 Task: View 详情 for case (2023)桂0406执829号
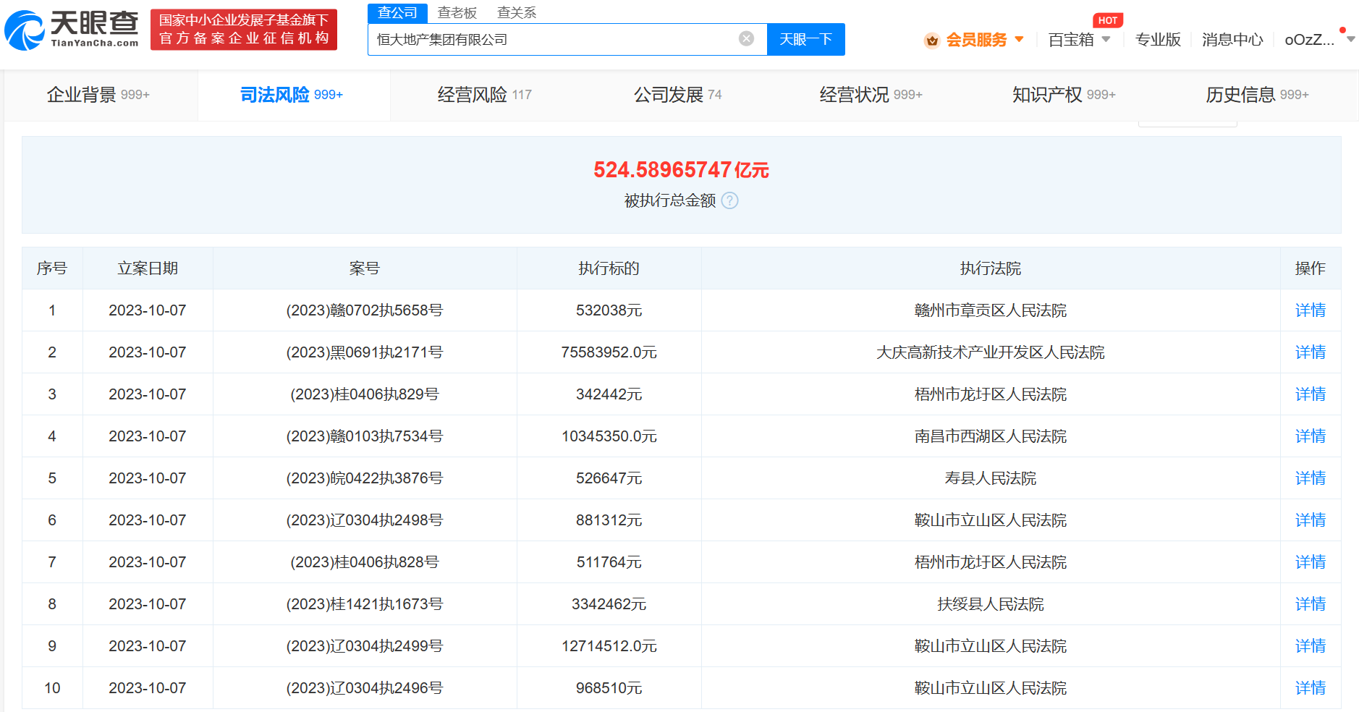pyautogui.click(x=1311, y=394)
